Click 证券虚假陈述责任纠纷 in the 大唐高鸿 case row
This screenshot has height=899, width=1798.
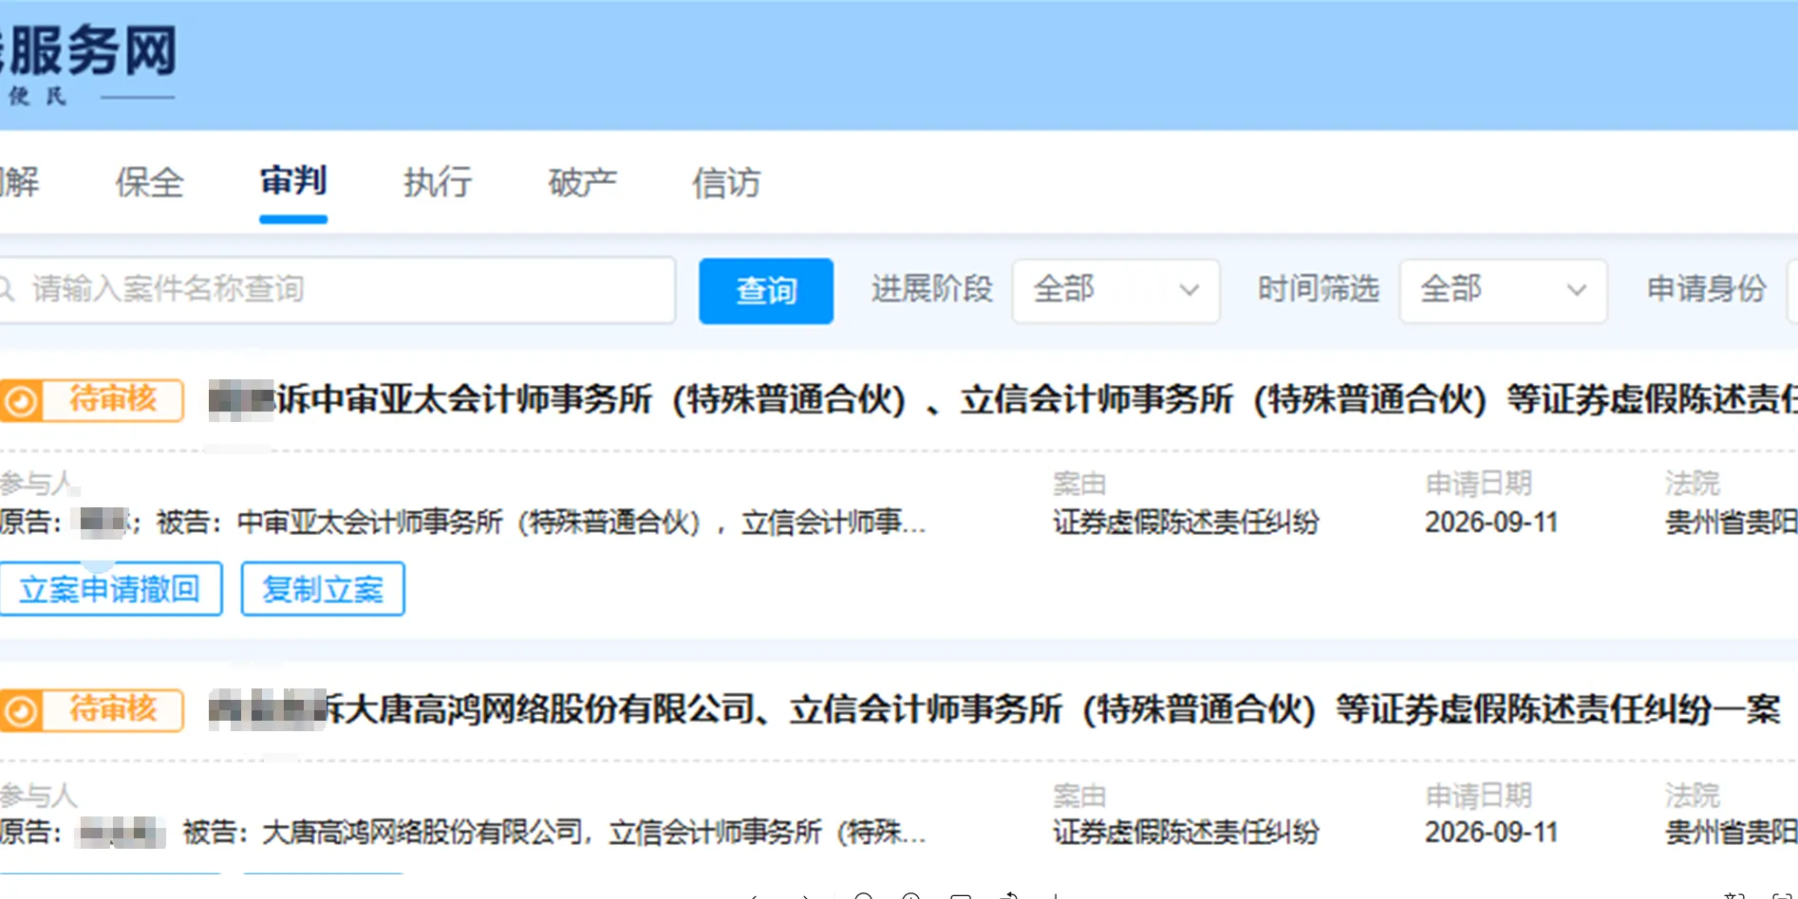tap(1186, 832)
